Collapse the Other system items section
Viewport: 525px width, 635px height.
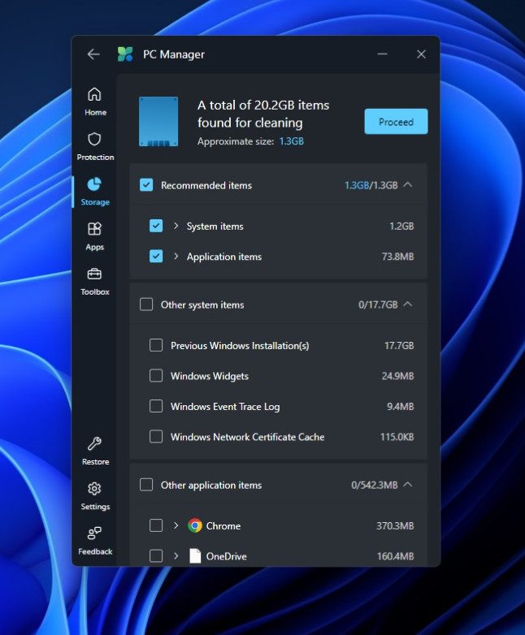[x=408, y=304]
